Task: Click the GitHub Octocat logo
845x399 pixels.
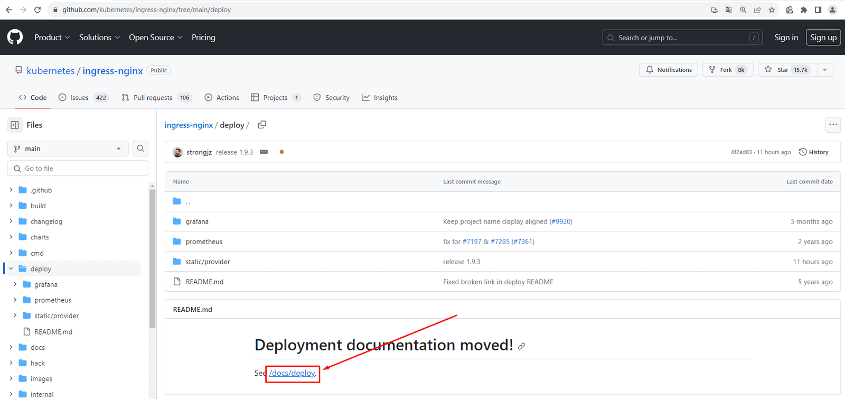Action: coord(15,37)
